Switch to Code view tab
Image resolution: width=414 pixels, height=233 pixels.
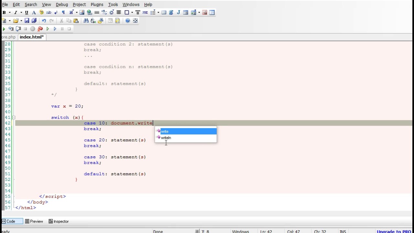11,221
